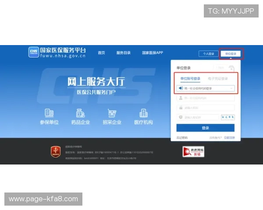Click the blue 登录 button
The image size is (263, 210).
[206, 128]
